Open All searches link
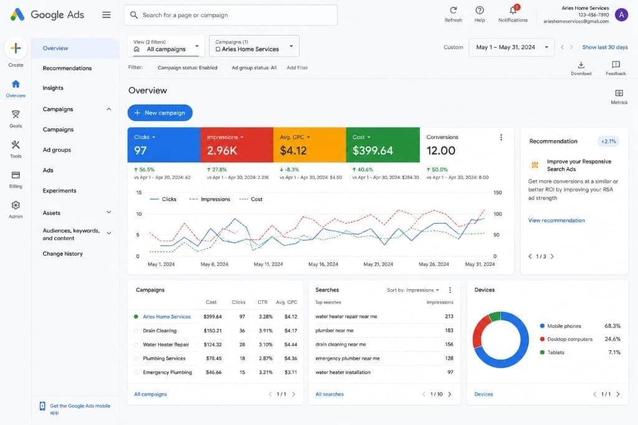This screenshot has height=425, width=638. 330,394
